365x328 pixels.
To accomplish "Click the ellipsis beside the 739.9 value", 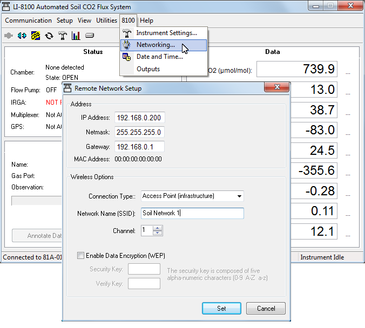I will pos(348,73).
